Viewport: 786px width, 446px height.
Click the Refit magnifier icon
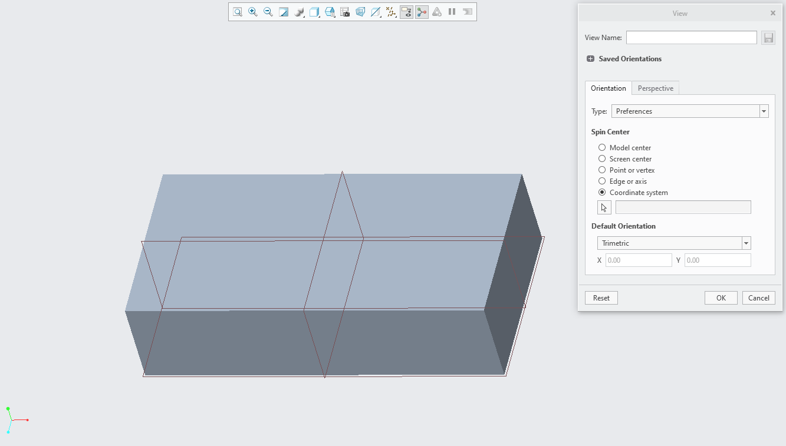point(238,12)
